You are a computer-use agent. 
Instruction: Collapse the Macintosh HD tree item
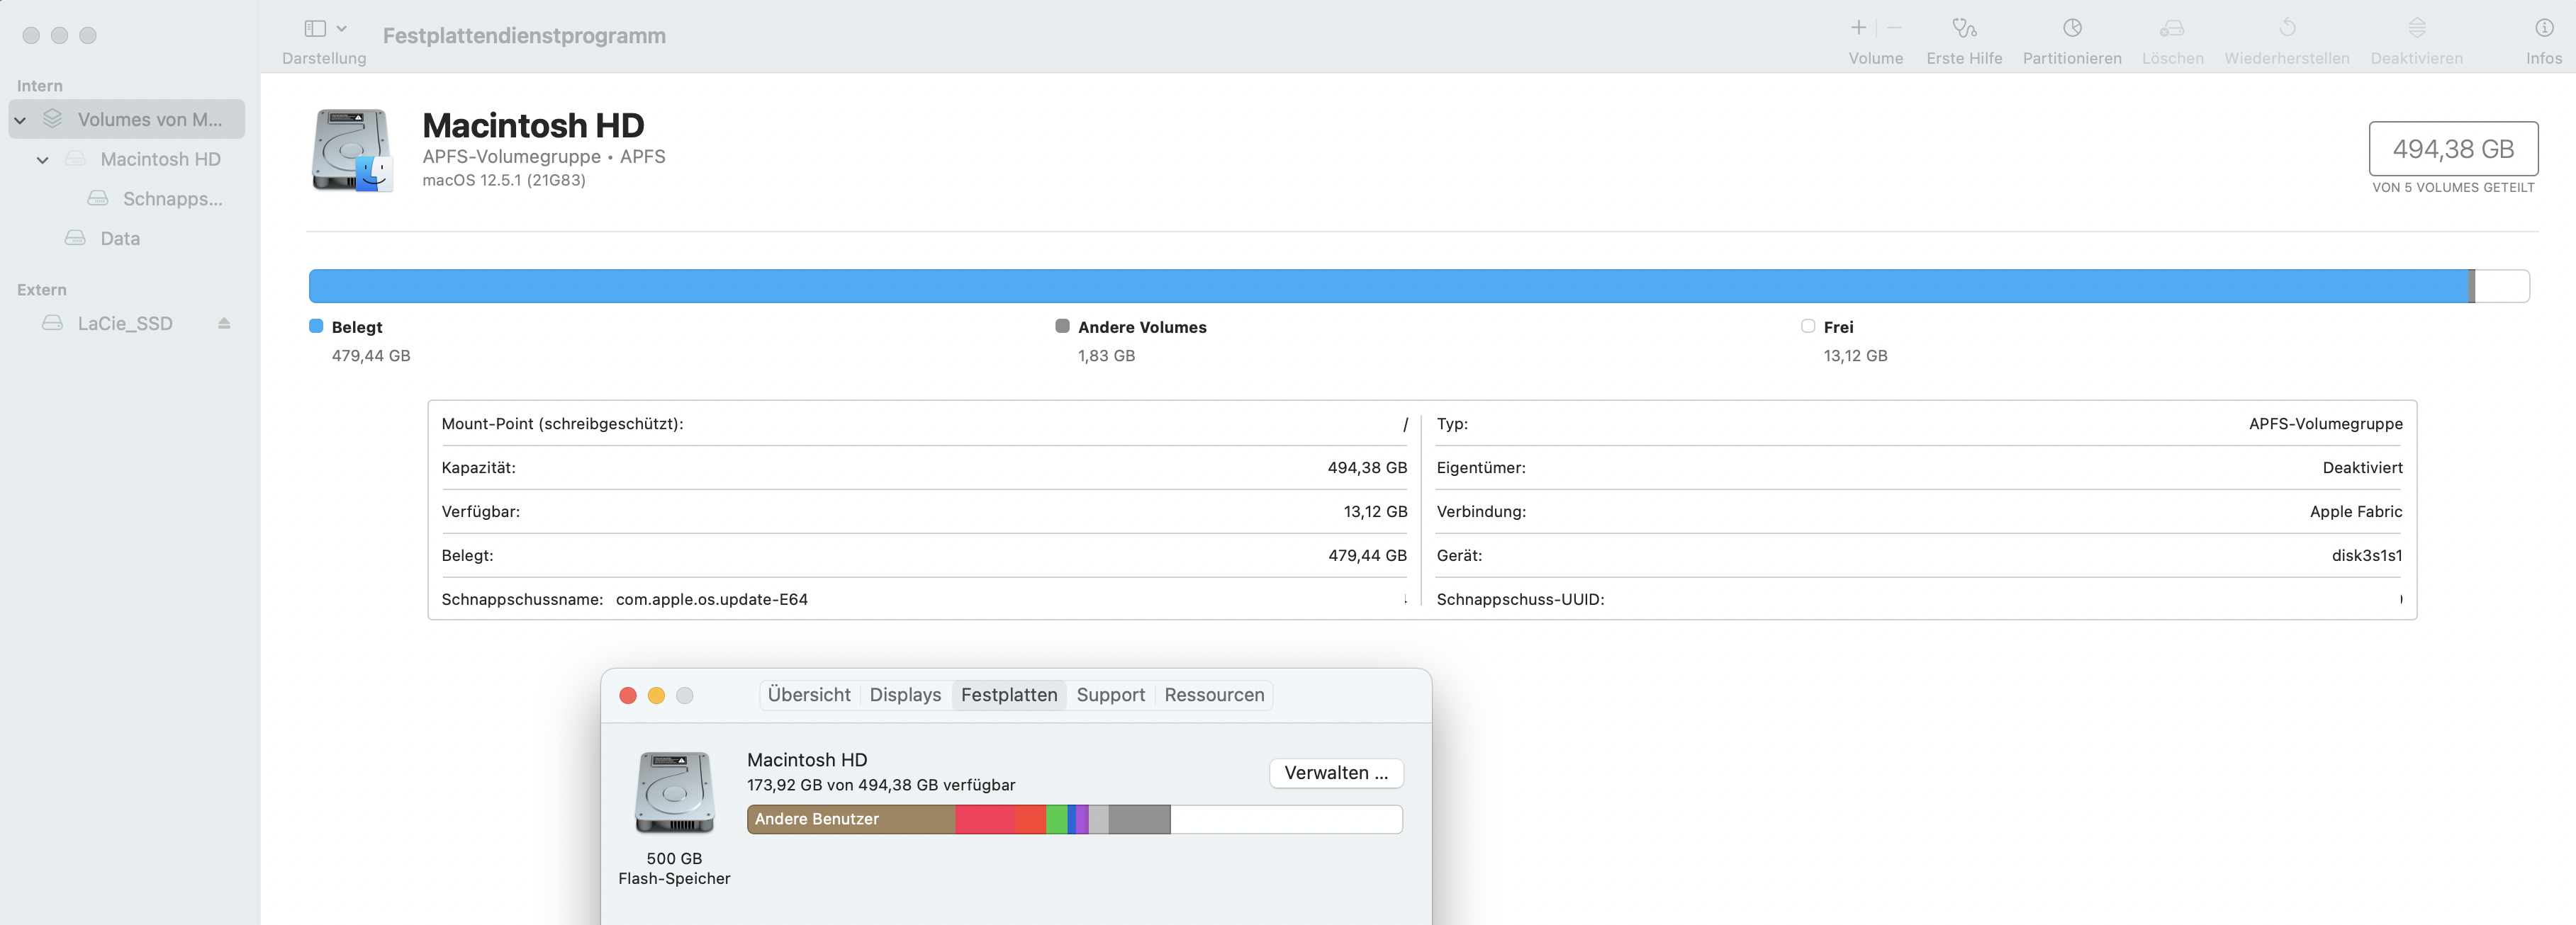(43, 160)
